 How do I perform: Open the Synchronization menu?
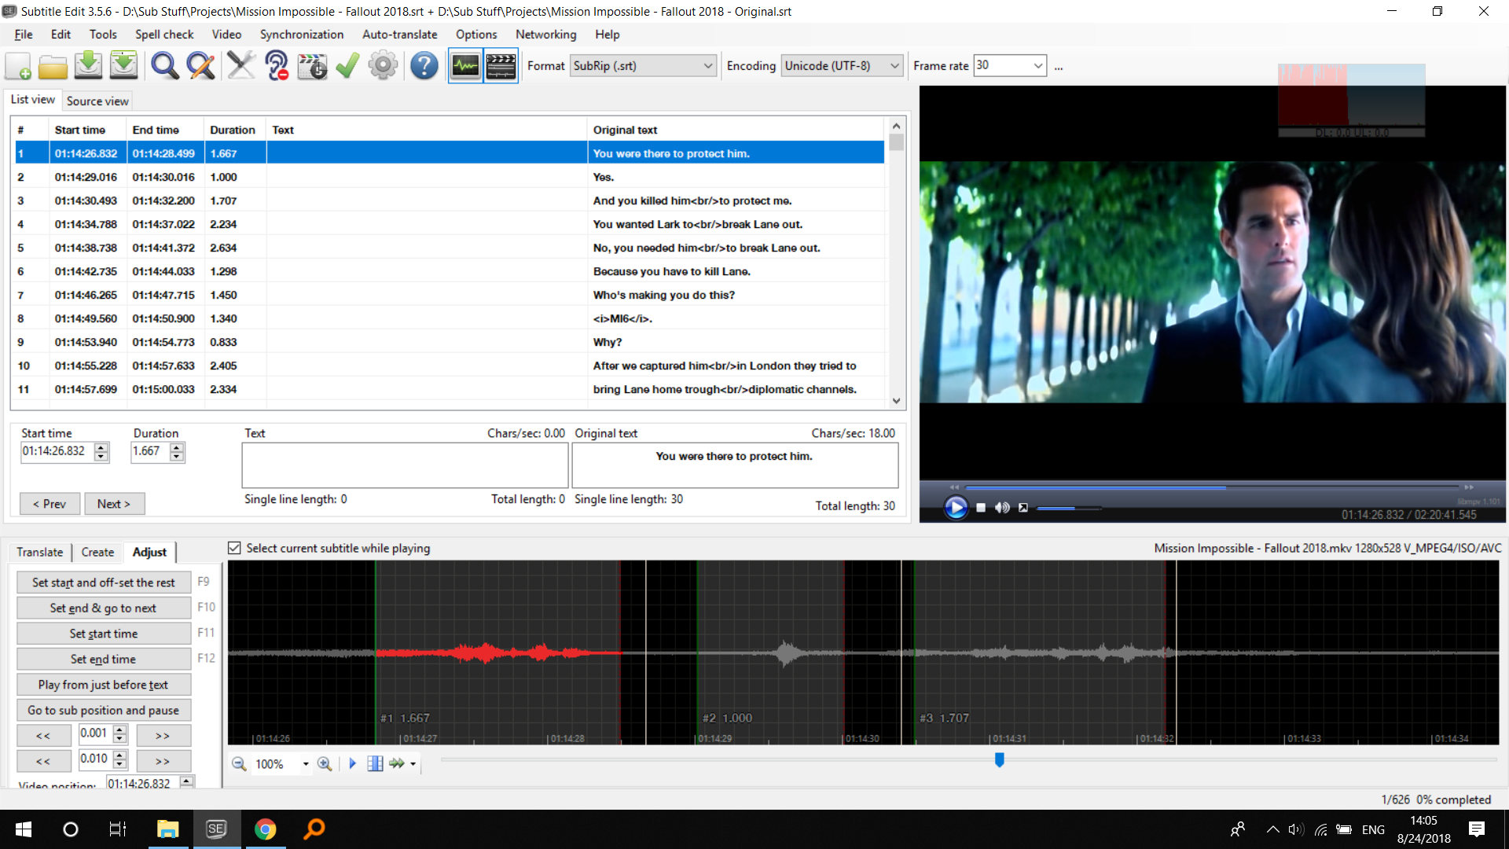click(x=302, y=35)
